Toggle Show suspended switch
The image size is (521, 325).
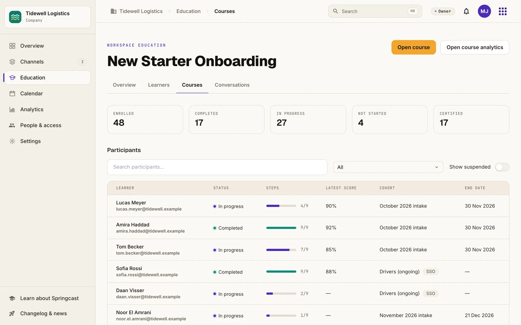(x=502, y=167)
